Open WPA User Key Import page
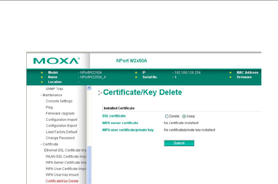 tap(62, 175)
